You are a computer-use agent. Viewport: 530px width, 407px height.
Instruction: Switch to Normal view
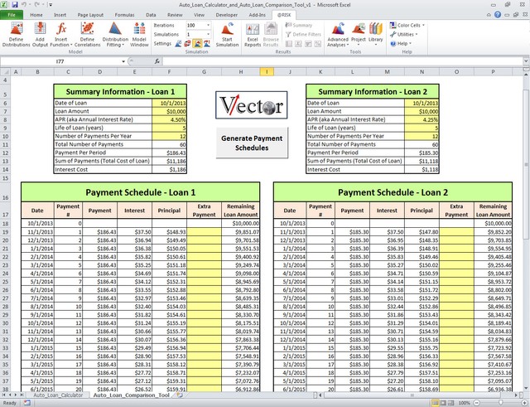click(x=435, y=403)
